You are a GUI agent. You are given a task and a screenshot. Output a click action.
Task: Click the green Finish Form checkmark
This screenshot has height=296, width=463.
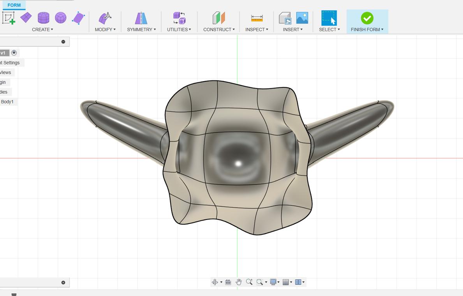[367, 18]
